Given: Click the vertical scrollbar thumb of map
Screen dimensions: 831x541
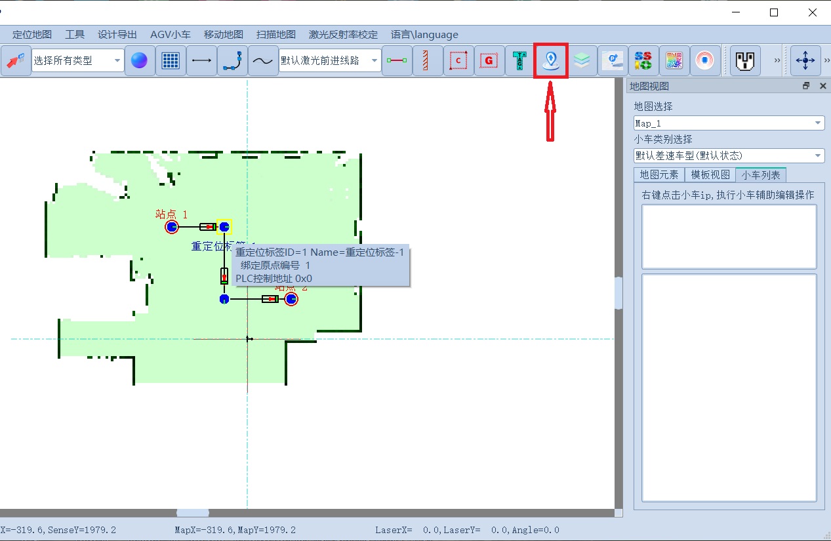Looking at the screenshot, I should 618,293.
